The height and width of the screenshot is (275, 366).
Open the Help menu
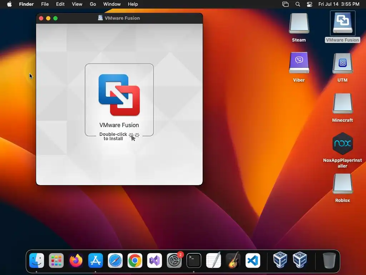133,4
